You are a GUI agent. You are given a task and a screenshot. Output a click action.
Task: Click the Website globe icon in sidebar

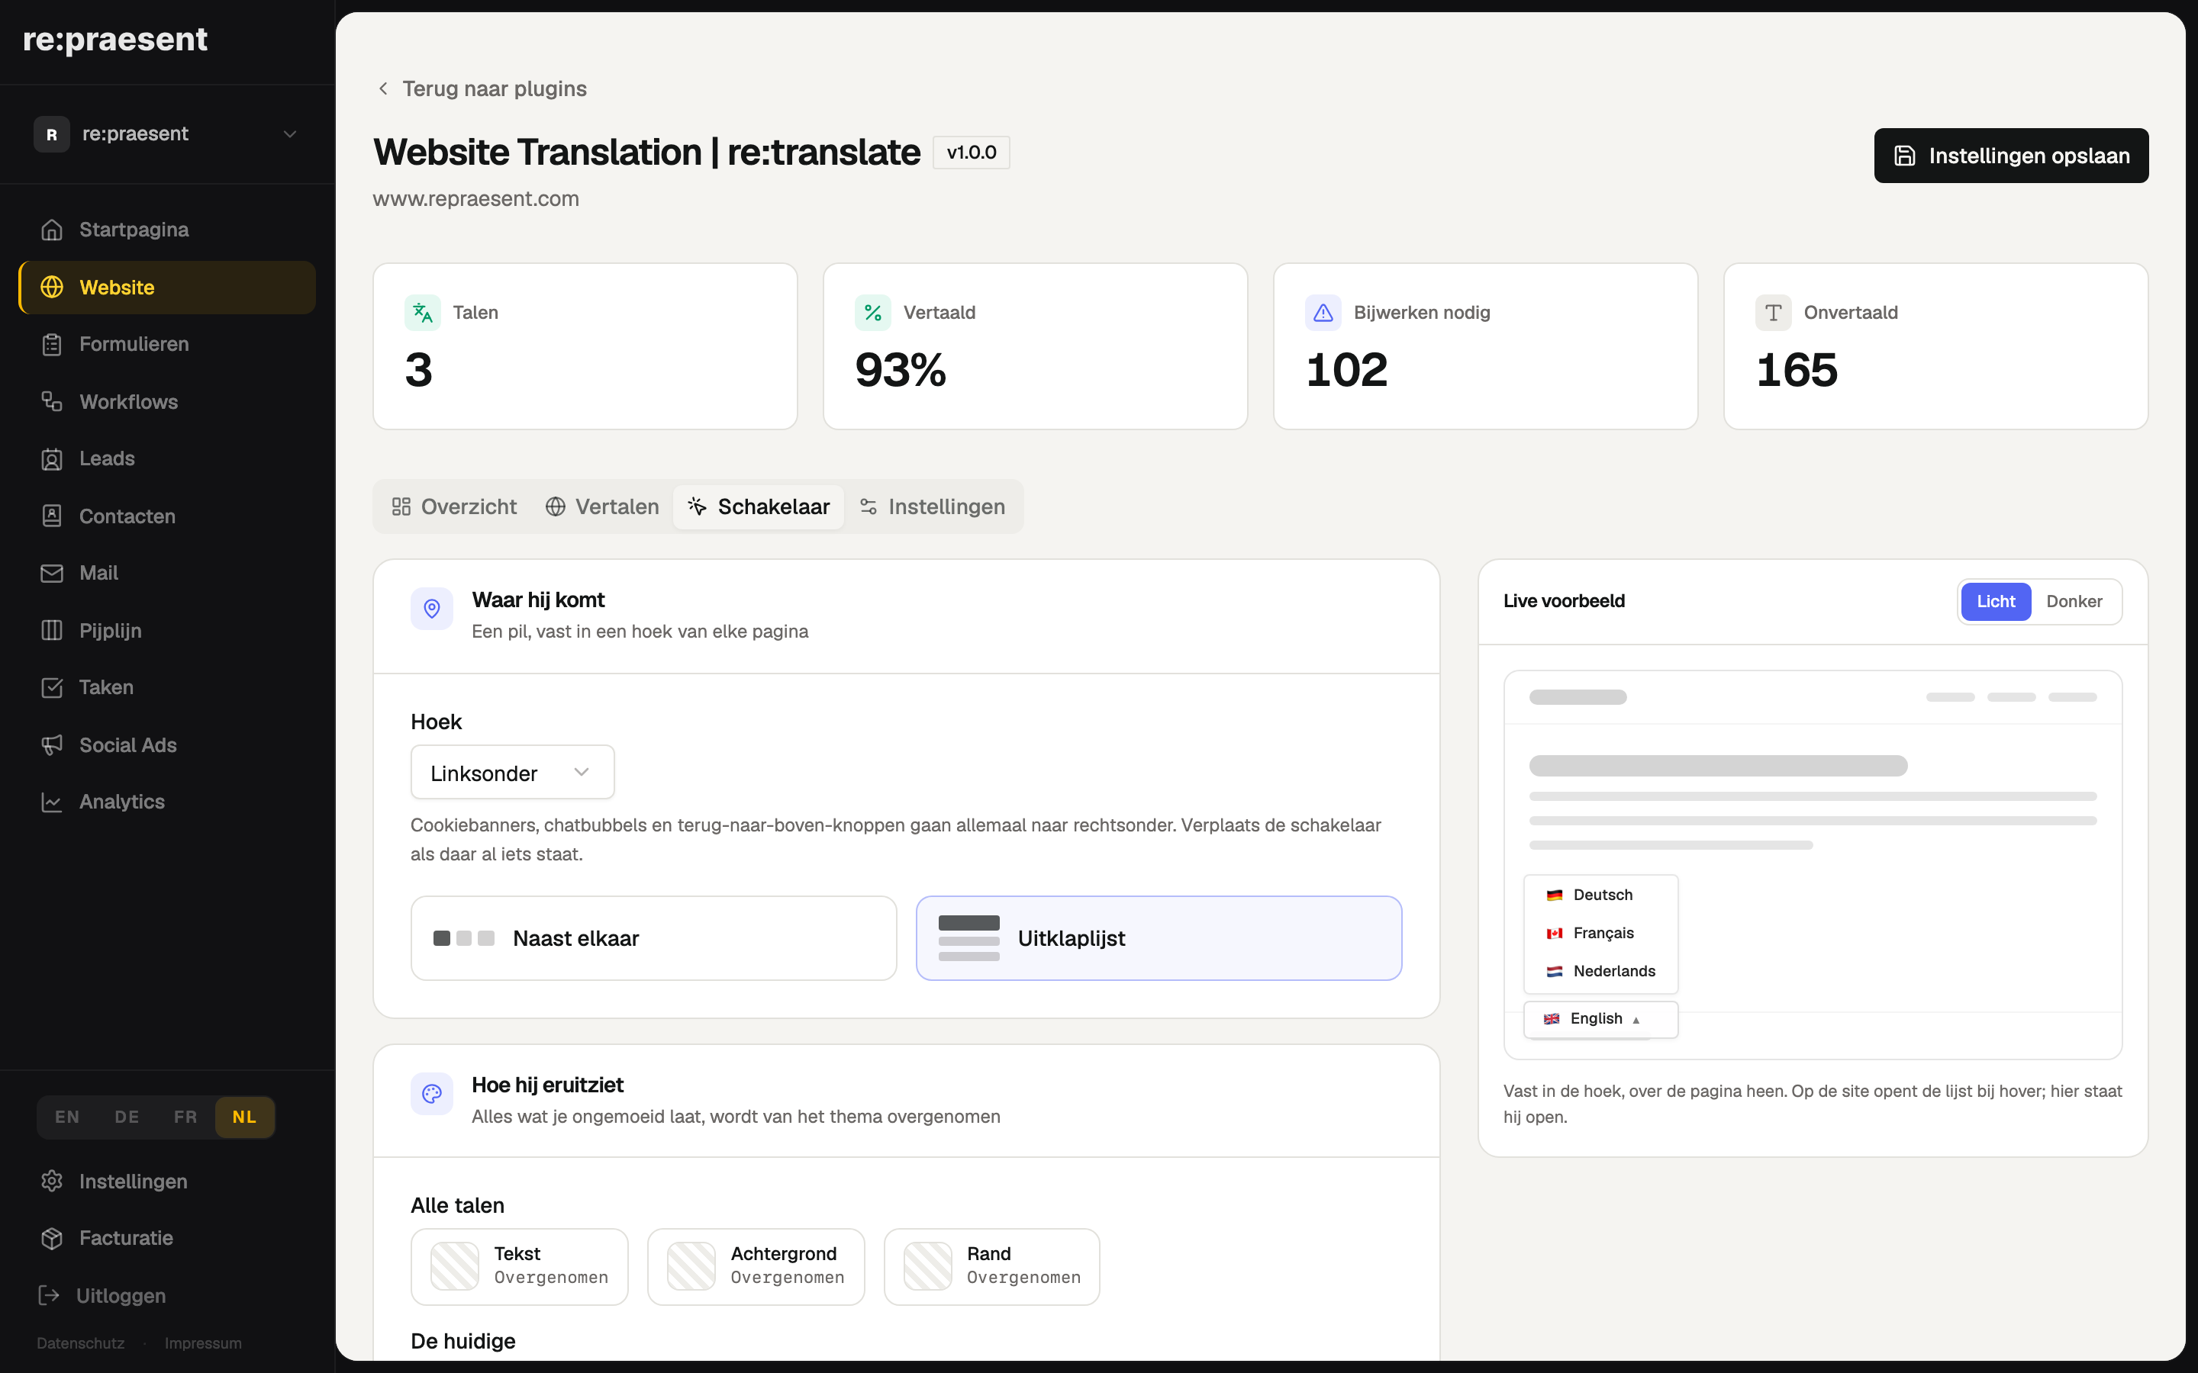(52, 287)
